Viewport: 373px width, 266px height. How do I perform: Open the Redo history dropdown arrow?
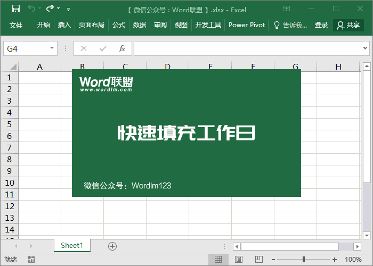58,9
